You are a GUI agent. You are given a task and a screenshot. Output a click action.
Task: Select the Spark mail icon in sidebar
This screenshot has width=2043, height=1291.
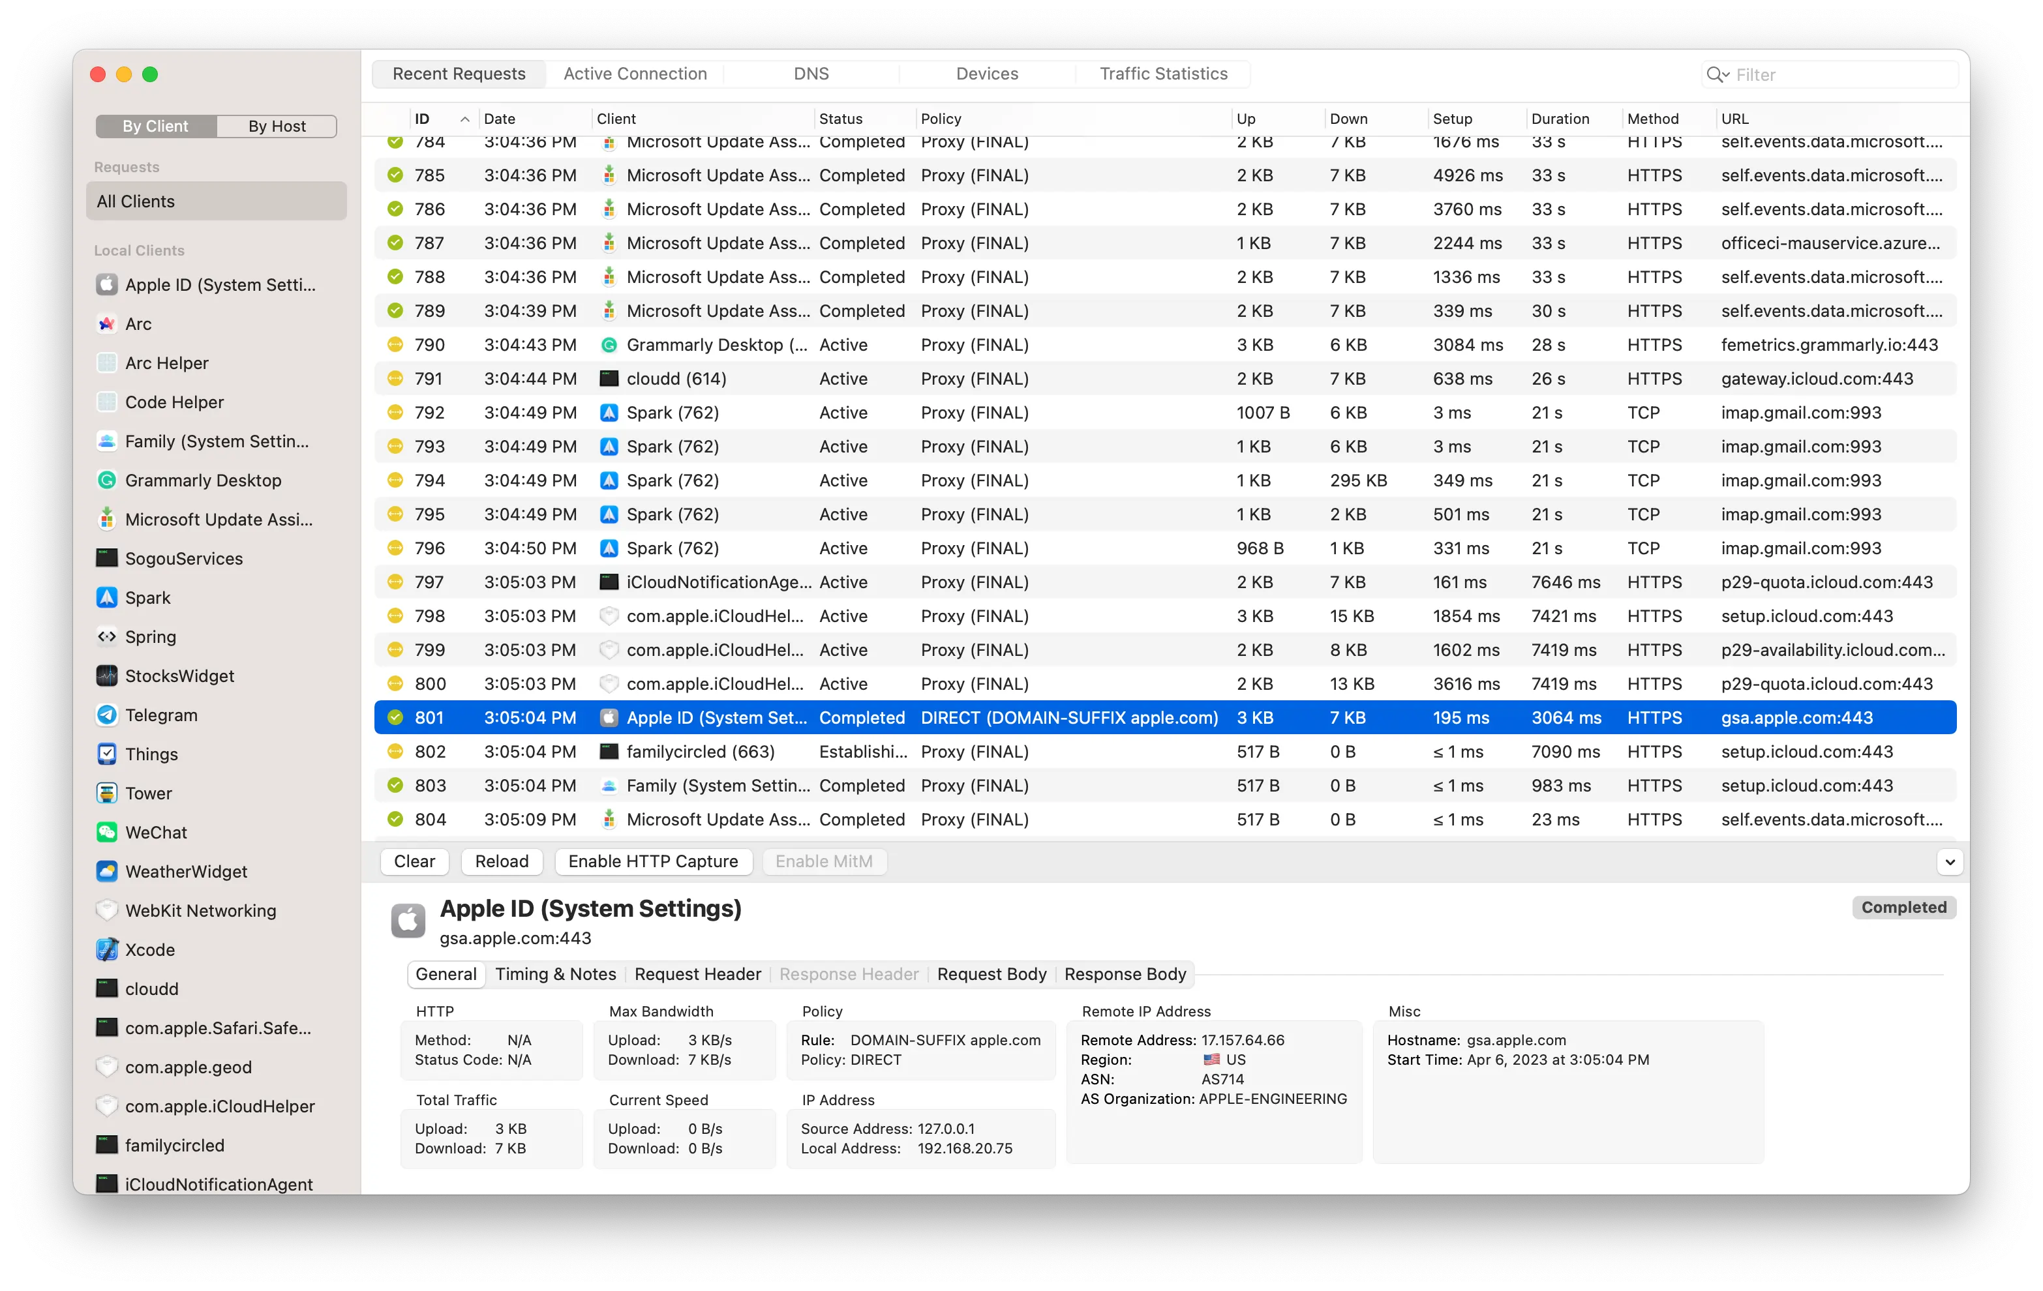(x=107, y=597)
